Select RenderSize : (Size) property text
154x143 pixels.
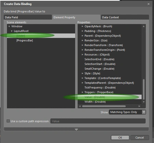[x=96, y=40]
